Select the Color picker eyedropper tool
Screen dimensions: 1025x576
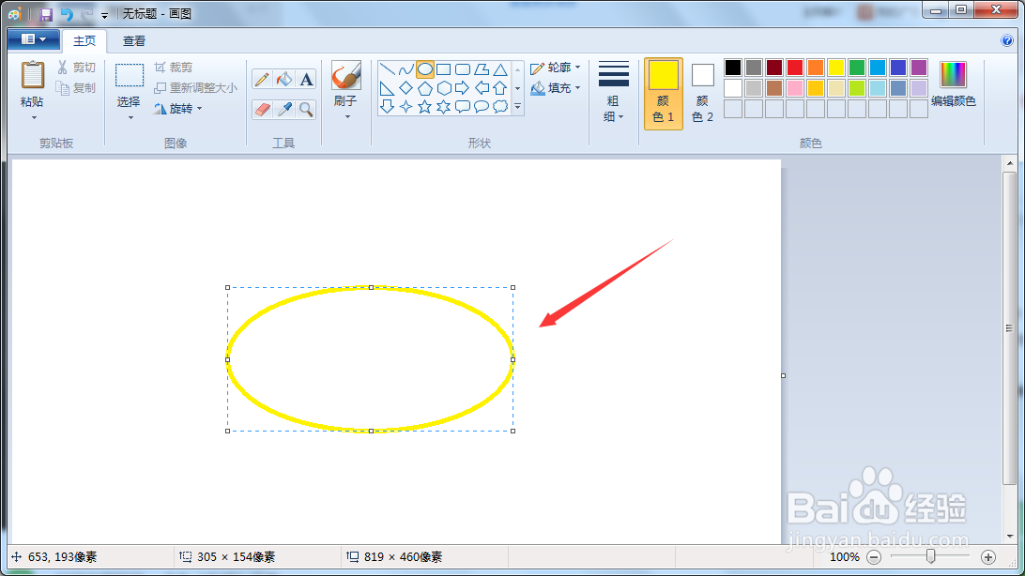[284, 109]
